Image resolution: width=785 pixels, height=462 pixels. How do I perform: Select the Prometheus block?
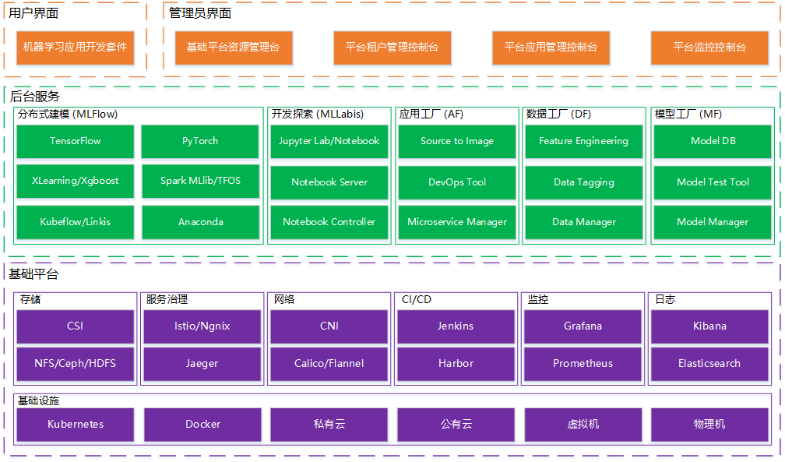click(x=583, y=364)
